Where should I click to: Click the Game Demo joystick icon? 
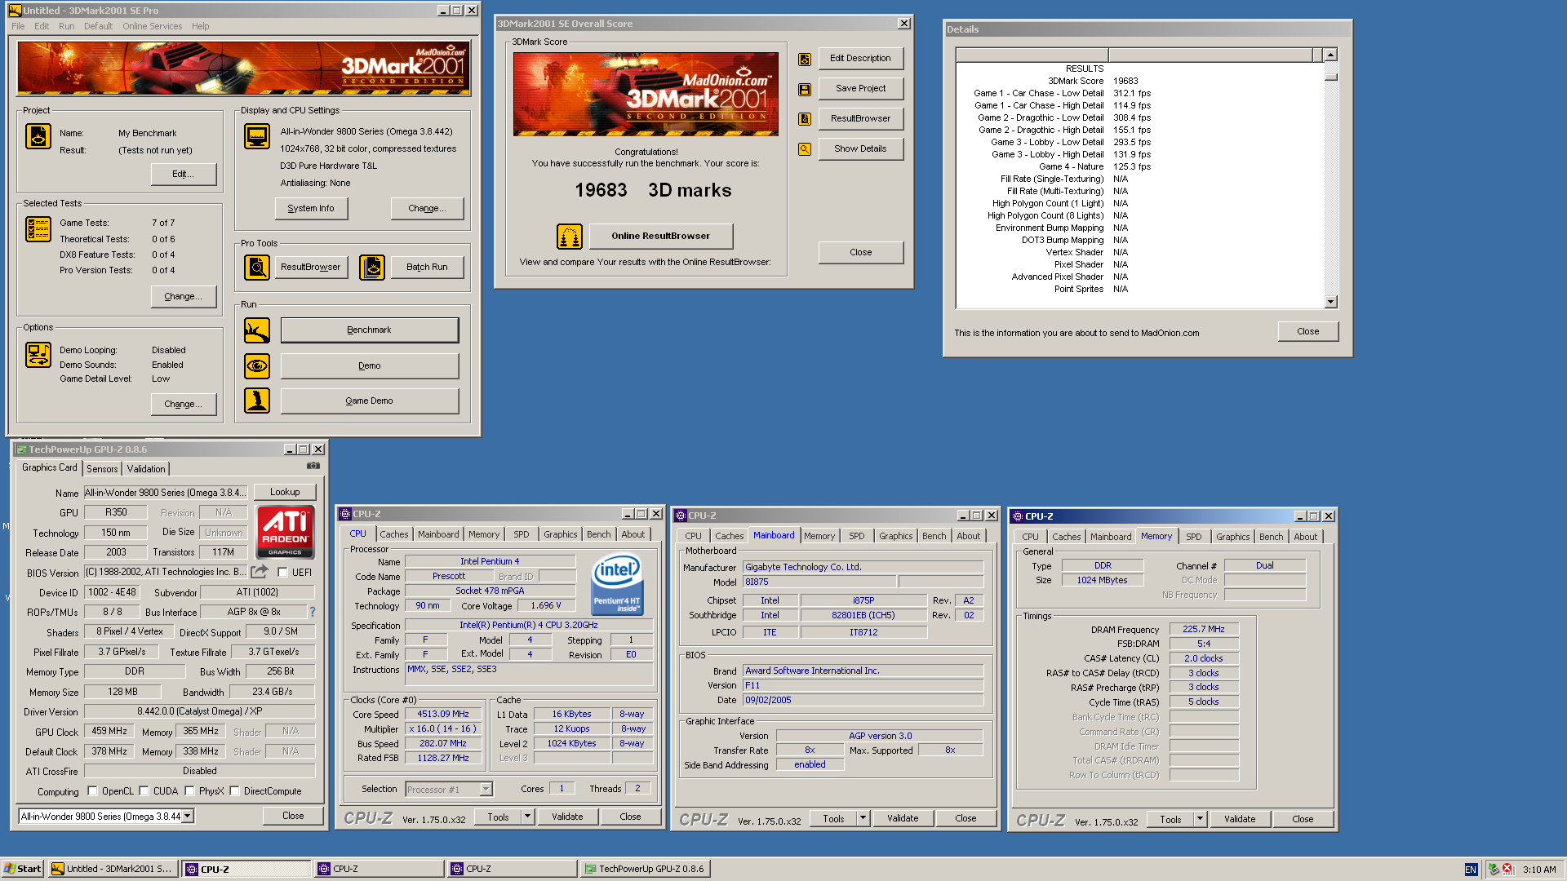[257, 401]
